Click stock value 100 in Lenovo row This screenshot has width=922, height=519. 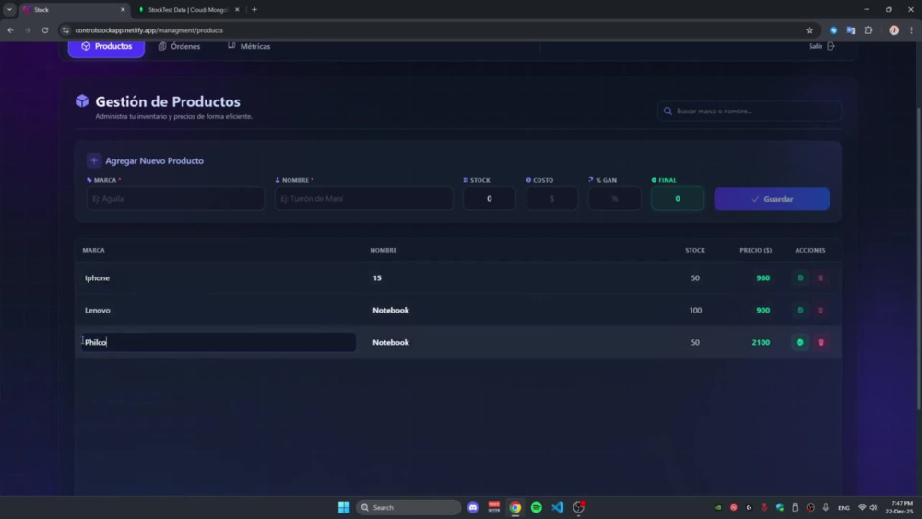(x=695, y=311)
